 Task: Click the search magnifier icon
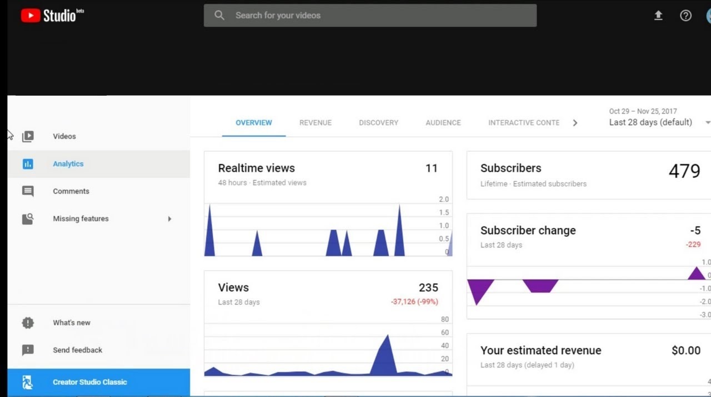[219, 16]
